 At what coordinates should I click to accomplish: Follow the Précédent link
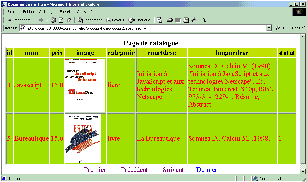134,170
